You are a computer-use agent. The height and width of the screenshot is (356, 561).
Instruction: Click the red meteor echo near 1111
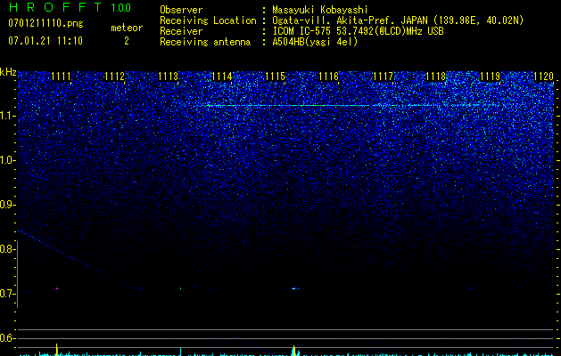coord(56,288)
